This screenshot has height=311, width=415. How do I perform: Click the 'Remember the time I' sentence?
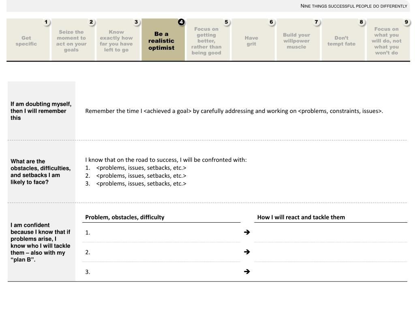(x=234, y=111)
